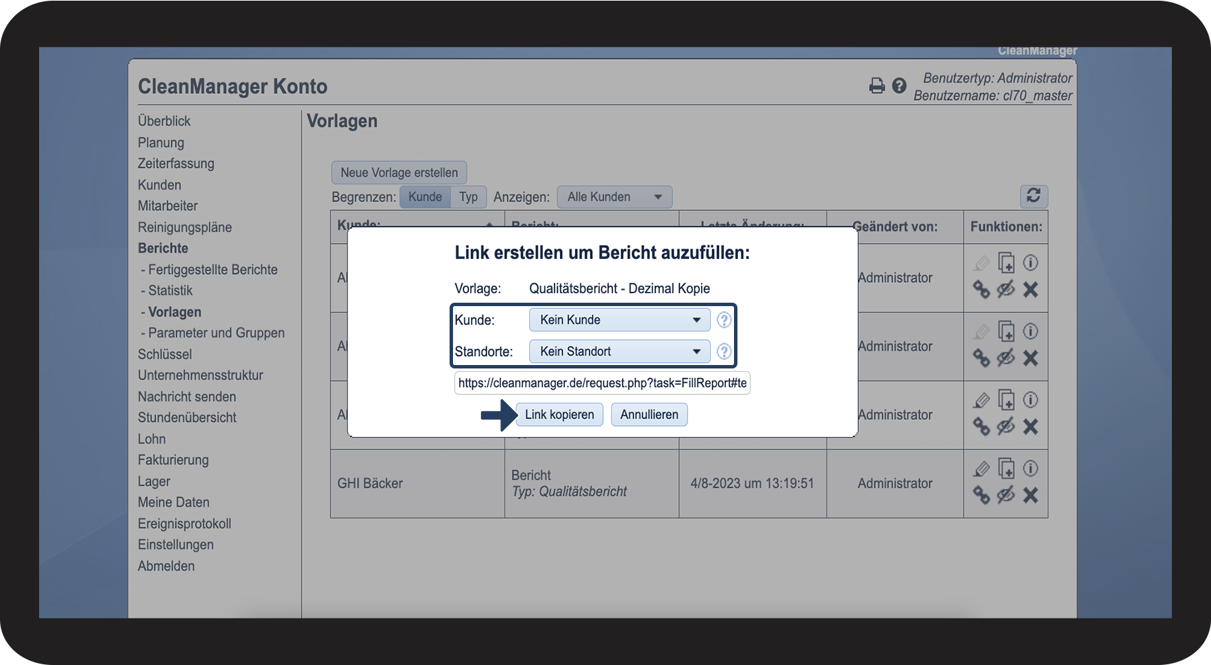Screen dimensions: 1211x665
Task: Click the Geändert von column header
Action: click(x=895, y=227)
